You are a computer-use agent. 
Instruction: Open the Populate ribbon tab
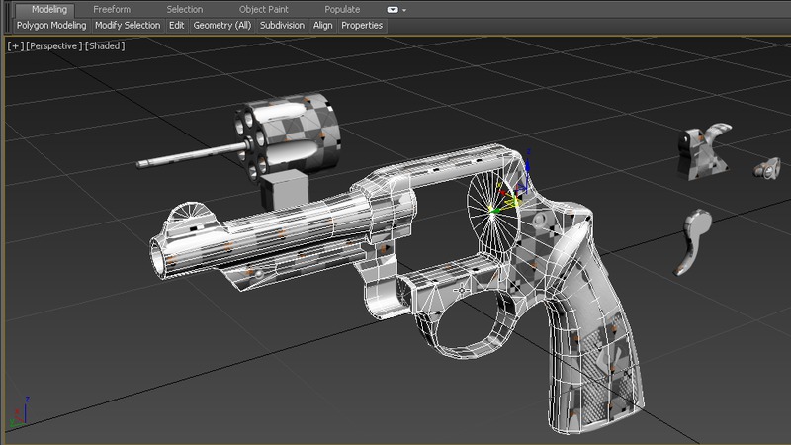(342, 9)
